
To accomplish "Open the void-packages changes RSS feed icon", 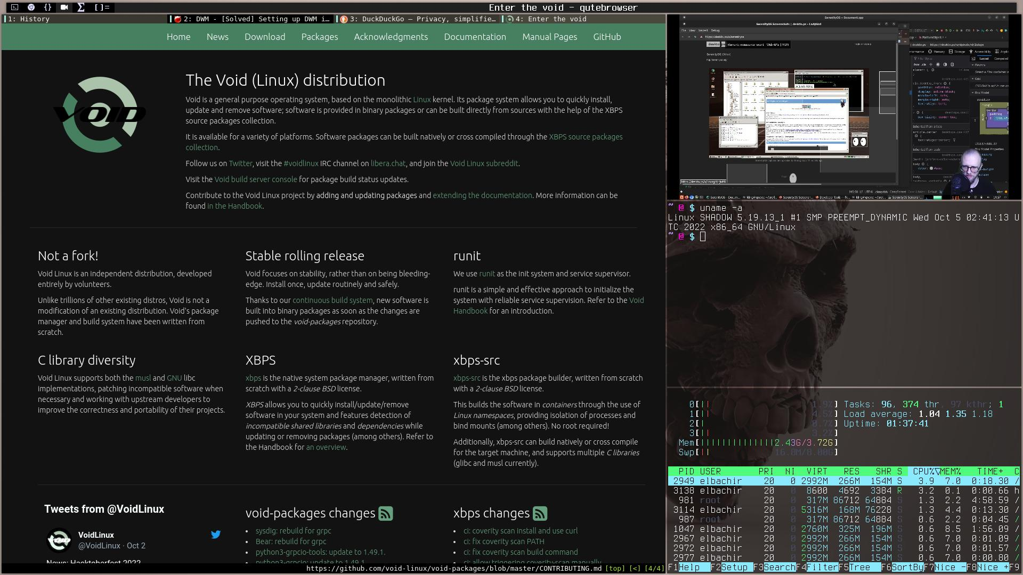I will (x=385, y=514).
